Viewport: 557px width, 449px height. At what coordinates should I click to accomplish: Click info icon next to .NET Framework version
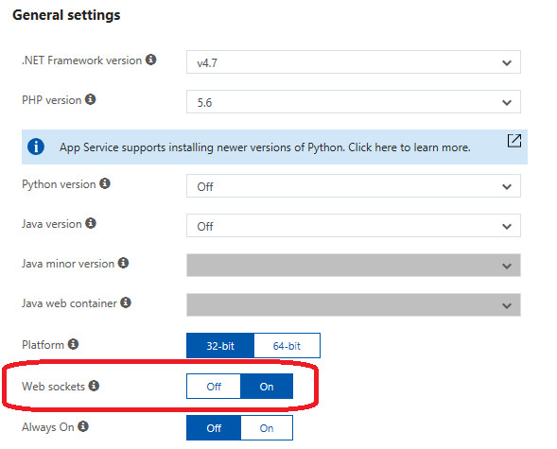pos(151,60)
